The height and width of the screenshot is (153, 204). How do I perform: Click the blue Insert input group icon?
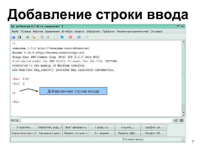[x=62, y=37]
